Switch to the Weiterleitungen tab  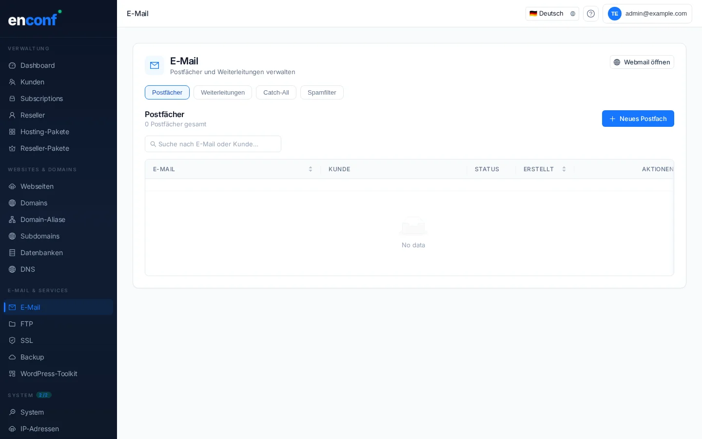click(x=223, y=93)
